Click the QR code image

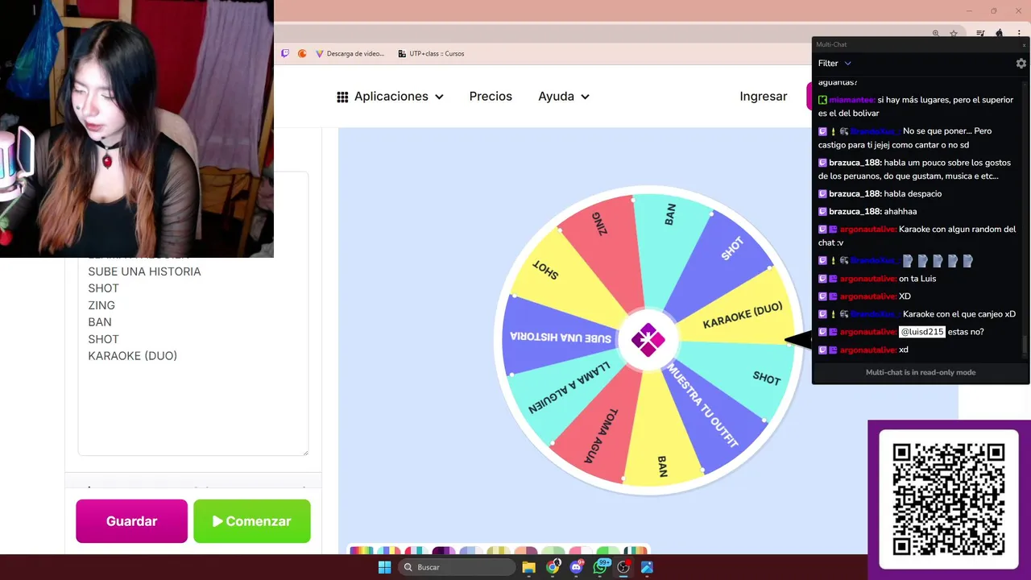point(949,499)
